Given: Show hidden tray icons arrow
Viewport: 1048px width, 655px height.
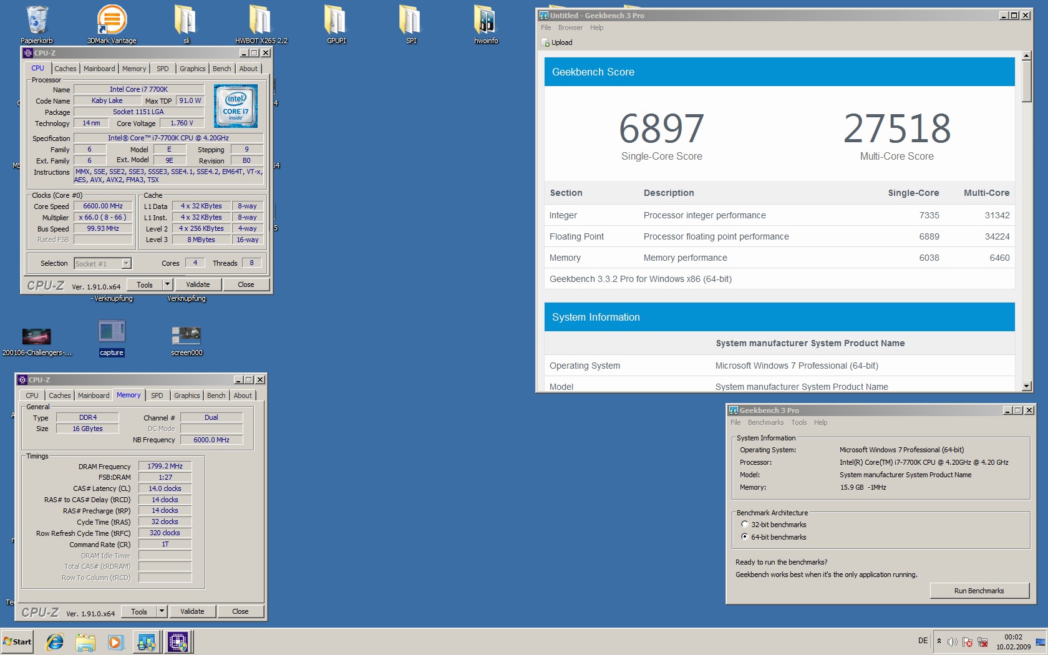Looking at the screenshot, I should (939, 641).
